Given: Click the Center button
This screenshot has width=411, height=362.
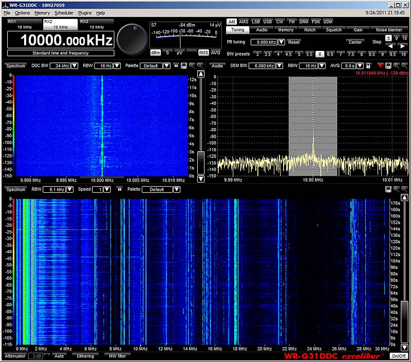Looking at the screenshot, I should click(355, 42).
